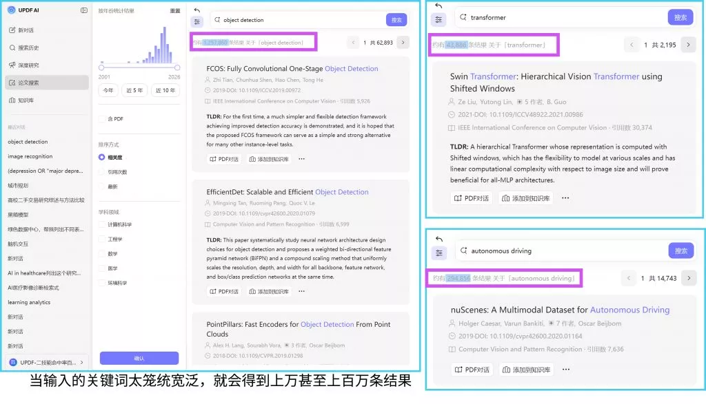The image size is (706, 404).
Task: Click 添加到知识库 under Swin Transformer paper
Action: [525, 198]
